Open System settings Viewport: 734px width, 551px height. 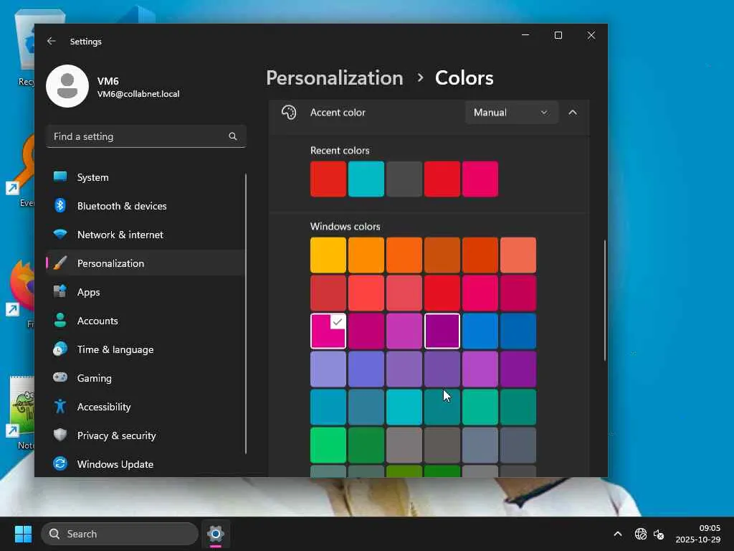(x=145, y=177)
